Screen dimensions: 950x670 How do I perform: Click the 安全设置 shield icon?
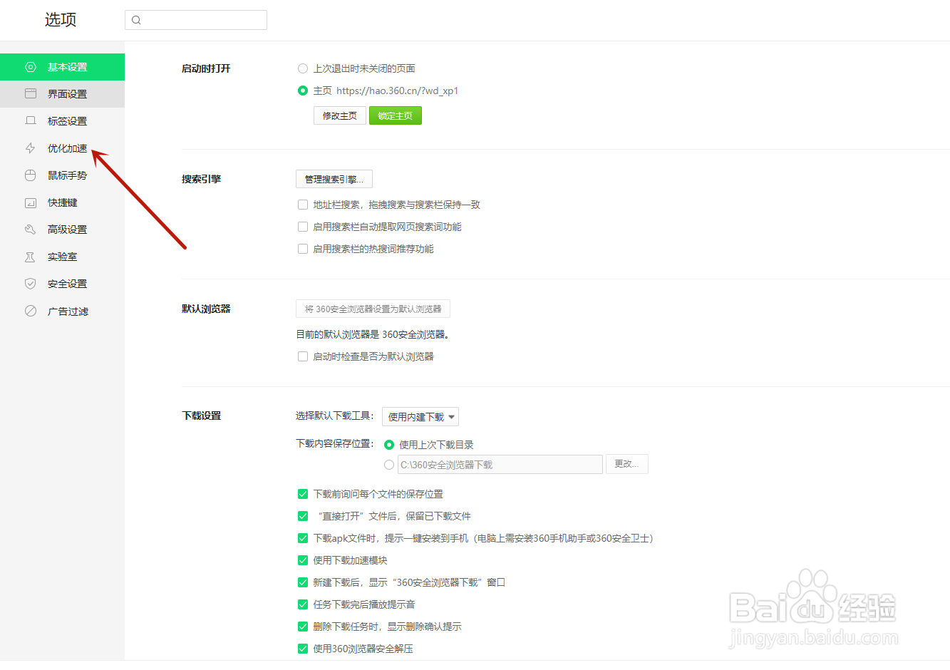(x=31, y=284)
